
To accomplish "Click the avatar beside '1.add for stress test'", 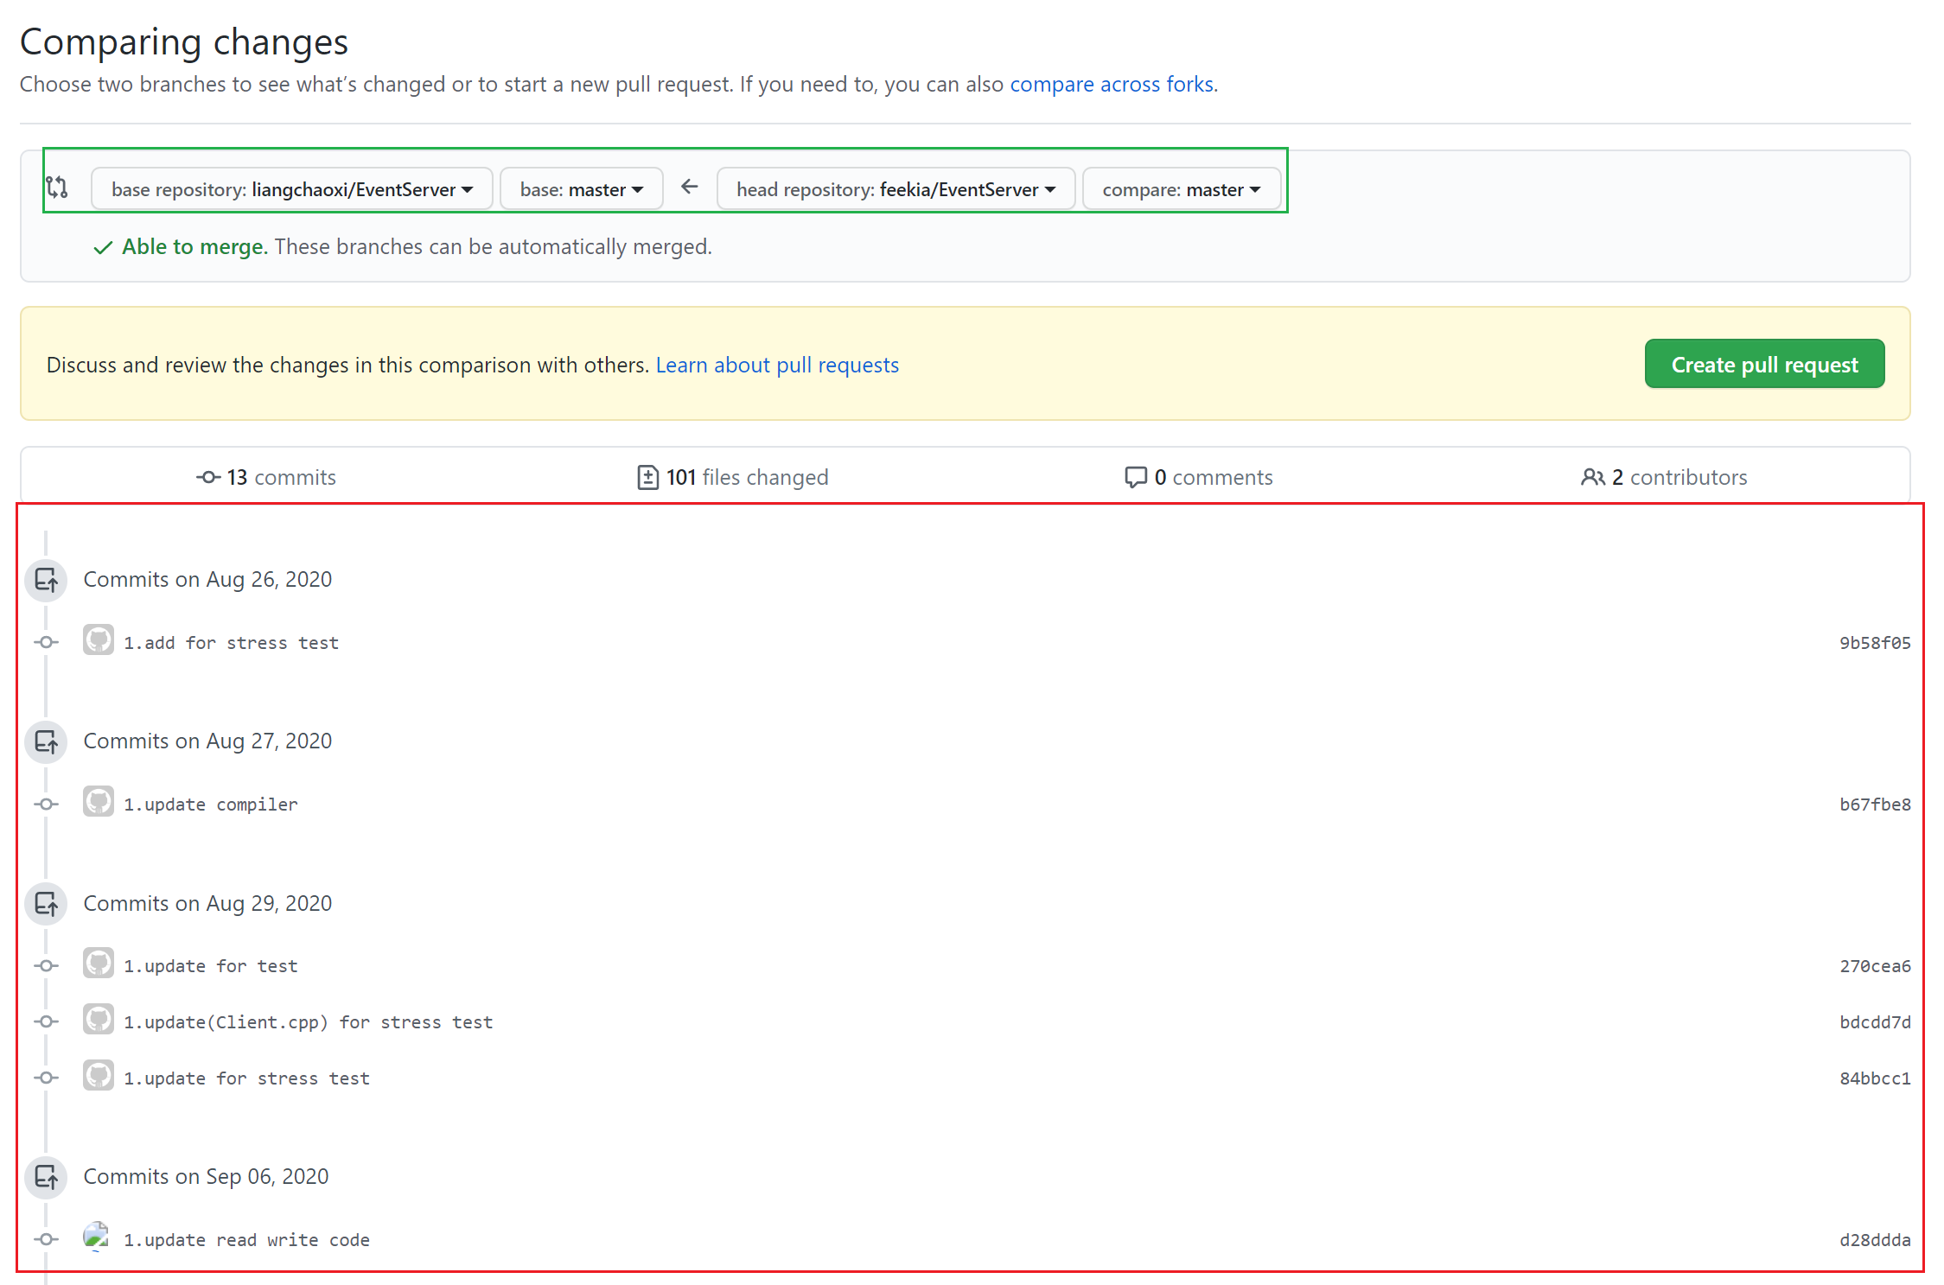I will pos(99,640).
